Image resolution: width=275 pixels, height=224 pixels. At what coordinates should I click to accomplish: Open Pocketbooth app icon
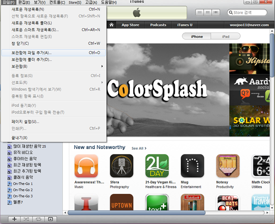point(192,202)
